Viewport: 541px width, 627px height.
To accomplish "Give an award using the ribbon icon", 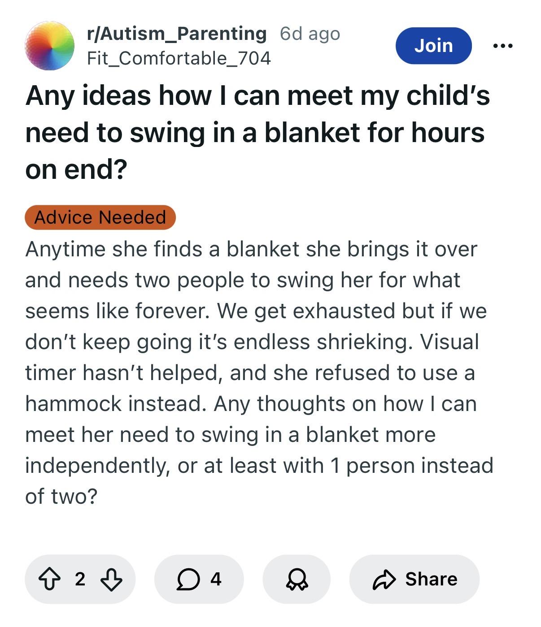I will point(297,579).
